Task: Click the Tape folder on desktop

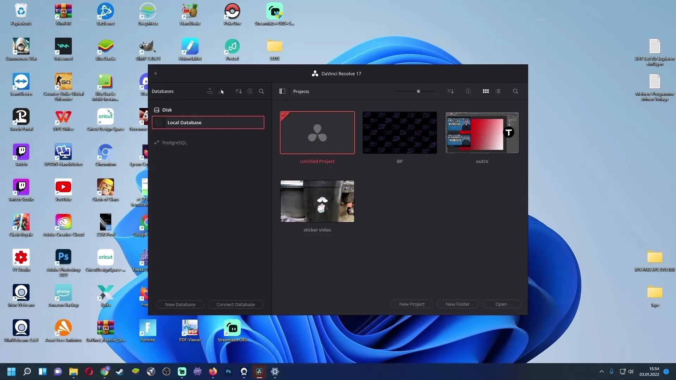Action: (x=655, y=296)
